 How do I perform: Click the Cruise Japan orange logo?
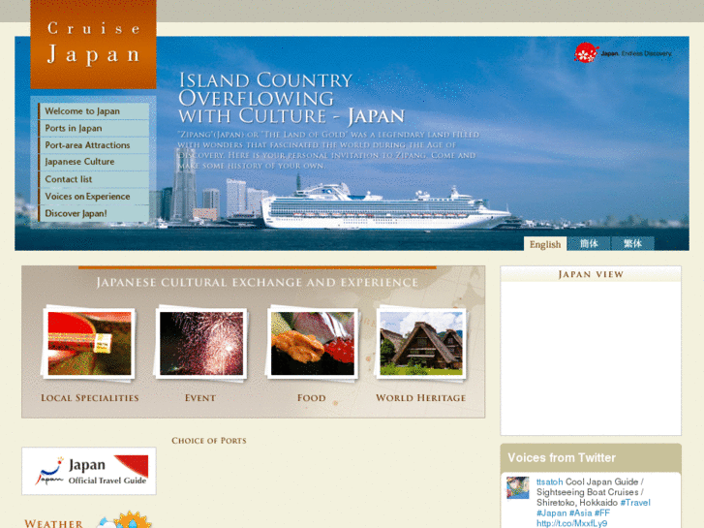pos(93,45)
